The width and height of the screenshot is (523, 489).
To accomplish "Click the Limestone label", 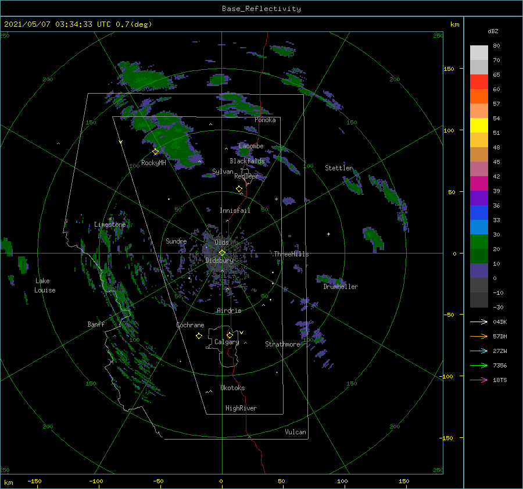I will pyautogui.click(x=110, y=224).
